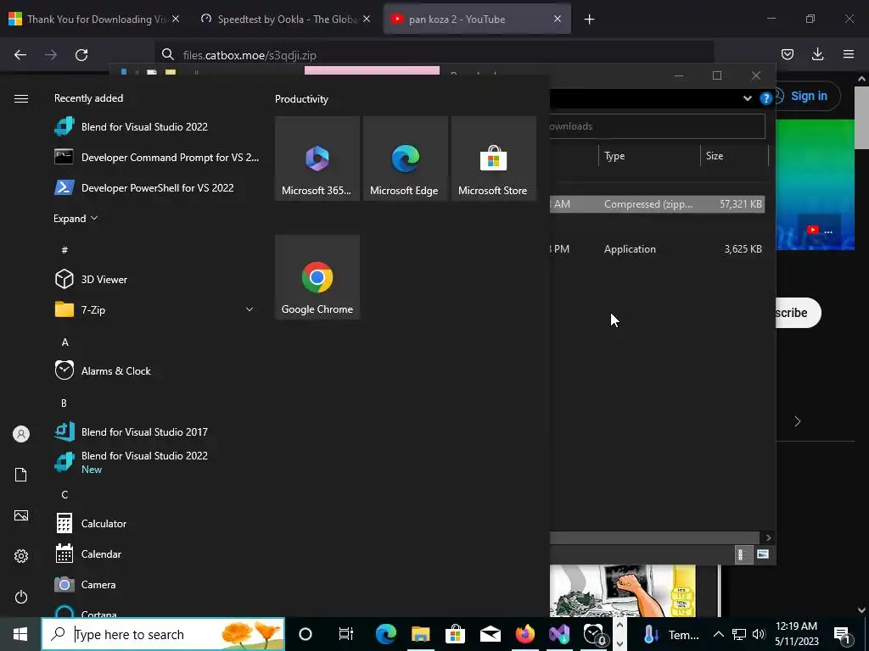869x651 pixels.
Task: Expand the 7-Zip folder chevron
Action: (249, 309)
